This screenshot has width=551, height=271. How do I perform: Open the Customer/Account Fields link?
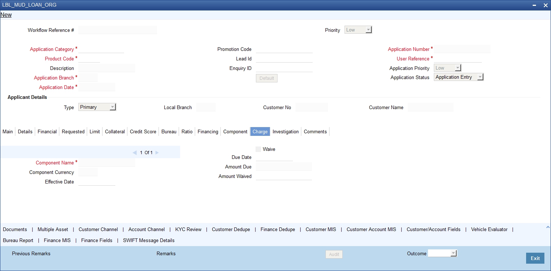433,229
